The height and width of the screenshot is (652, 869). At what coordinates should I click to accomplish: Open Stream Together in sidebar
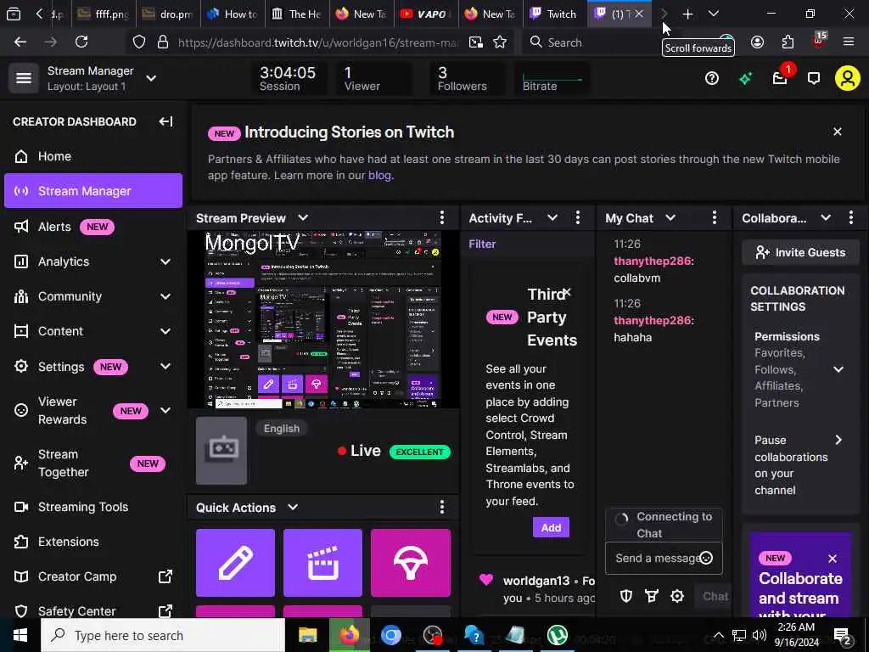point(93,463)
